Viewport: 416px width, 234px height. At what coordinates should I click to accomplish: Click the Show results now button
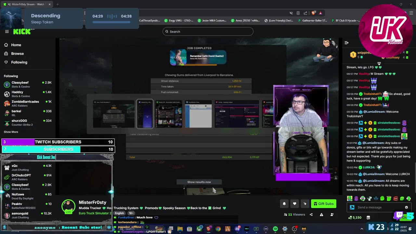pos(199,182)
